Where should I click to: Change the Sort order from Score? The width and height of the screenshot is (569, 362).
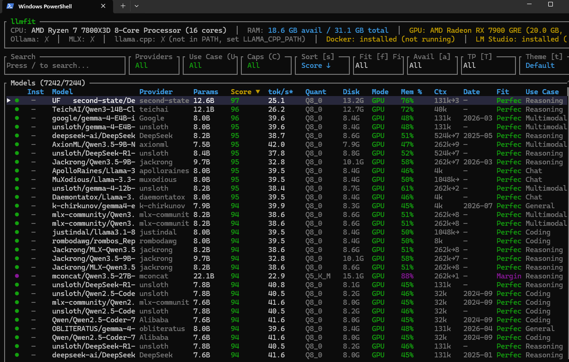322,65
